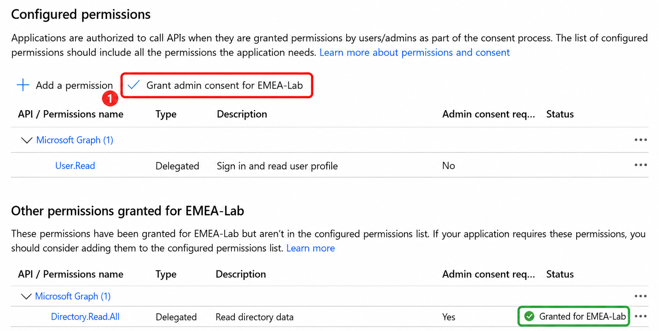This screenshot has height=331, width=659.
Task: Open the User.Read permission link
Action: point(75,166)
